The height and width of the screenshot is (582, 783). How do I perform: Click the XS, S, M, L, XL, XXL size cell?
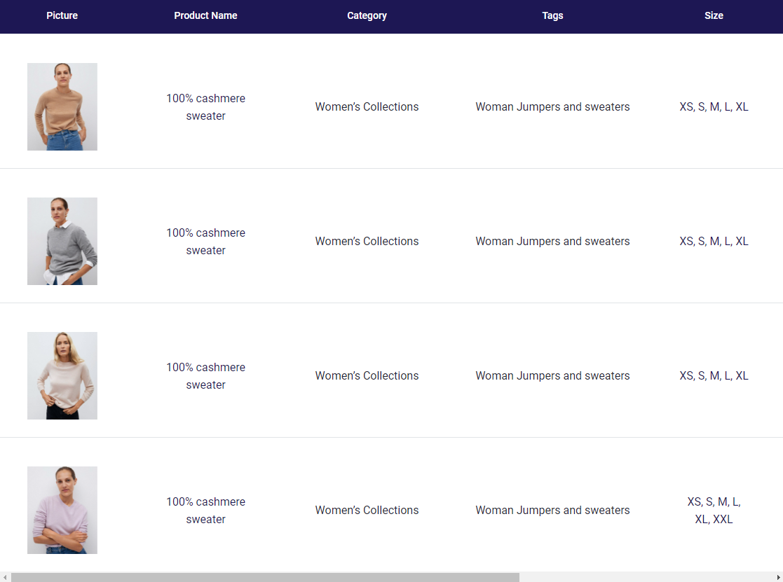pyautogui.click(x=714, y=510)
